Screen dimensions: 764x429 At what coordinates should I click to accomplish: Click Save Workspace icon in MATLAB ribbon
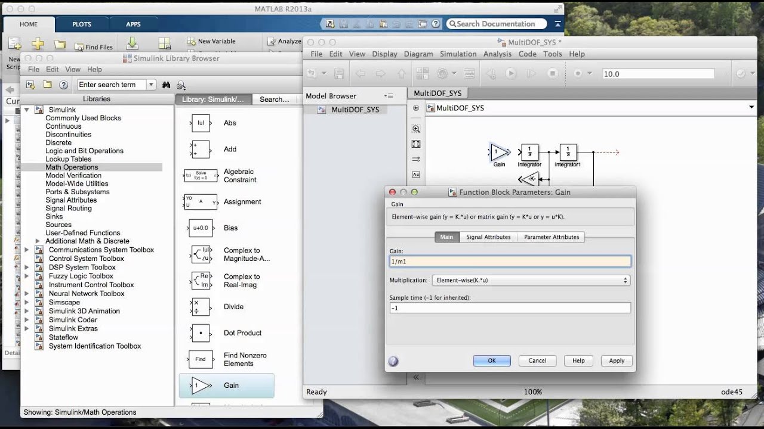165,43
